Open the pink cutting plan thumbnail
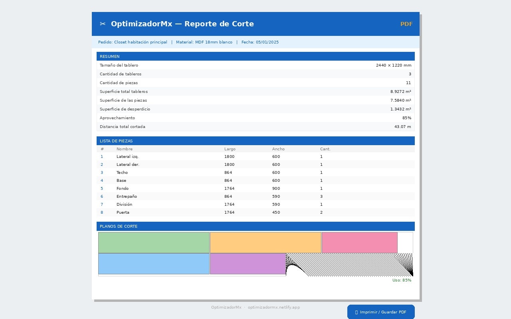The image size is (511, 319). 359,242
